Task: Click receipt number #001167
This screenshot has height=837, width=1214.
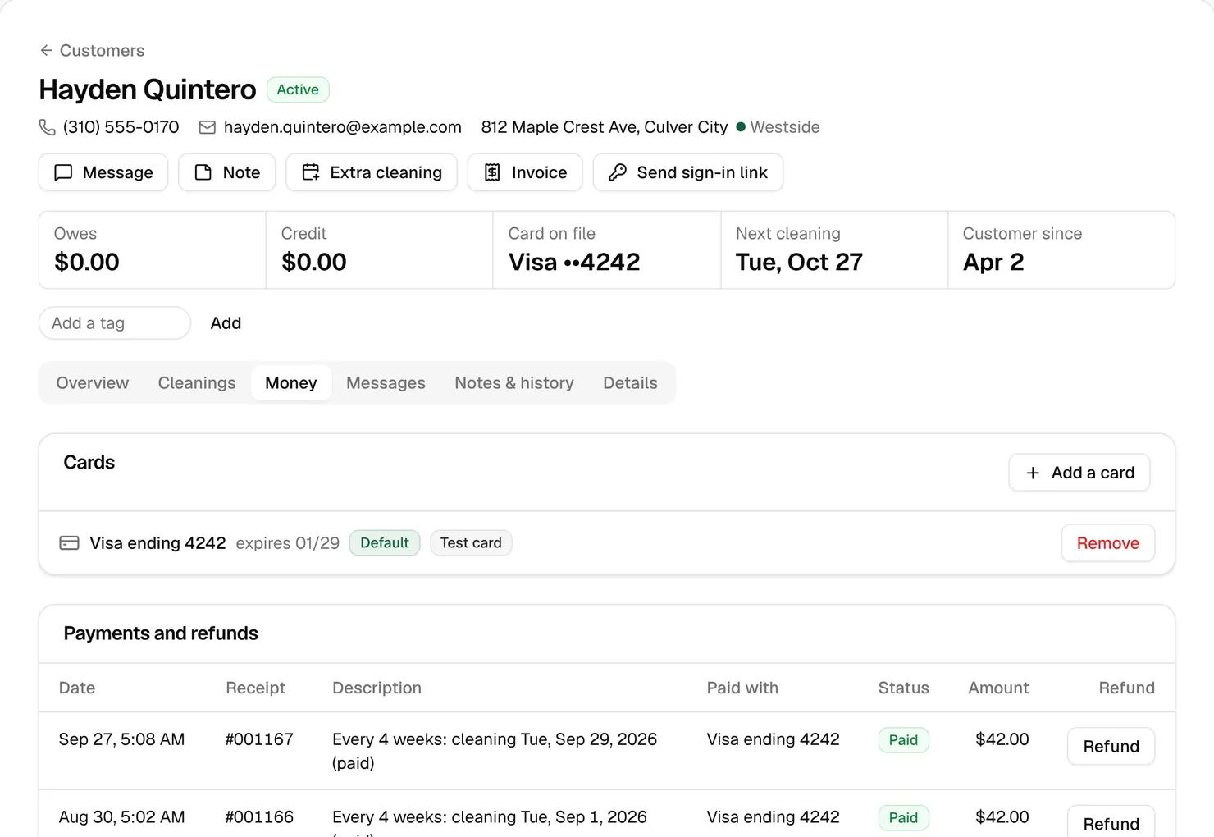Action: tap(259, 739)
